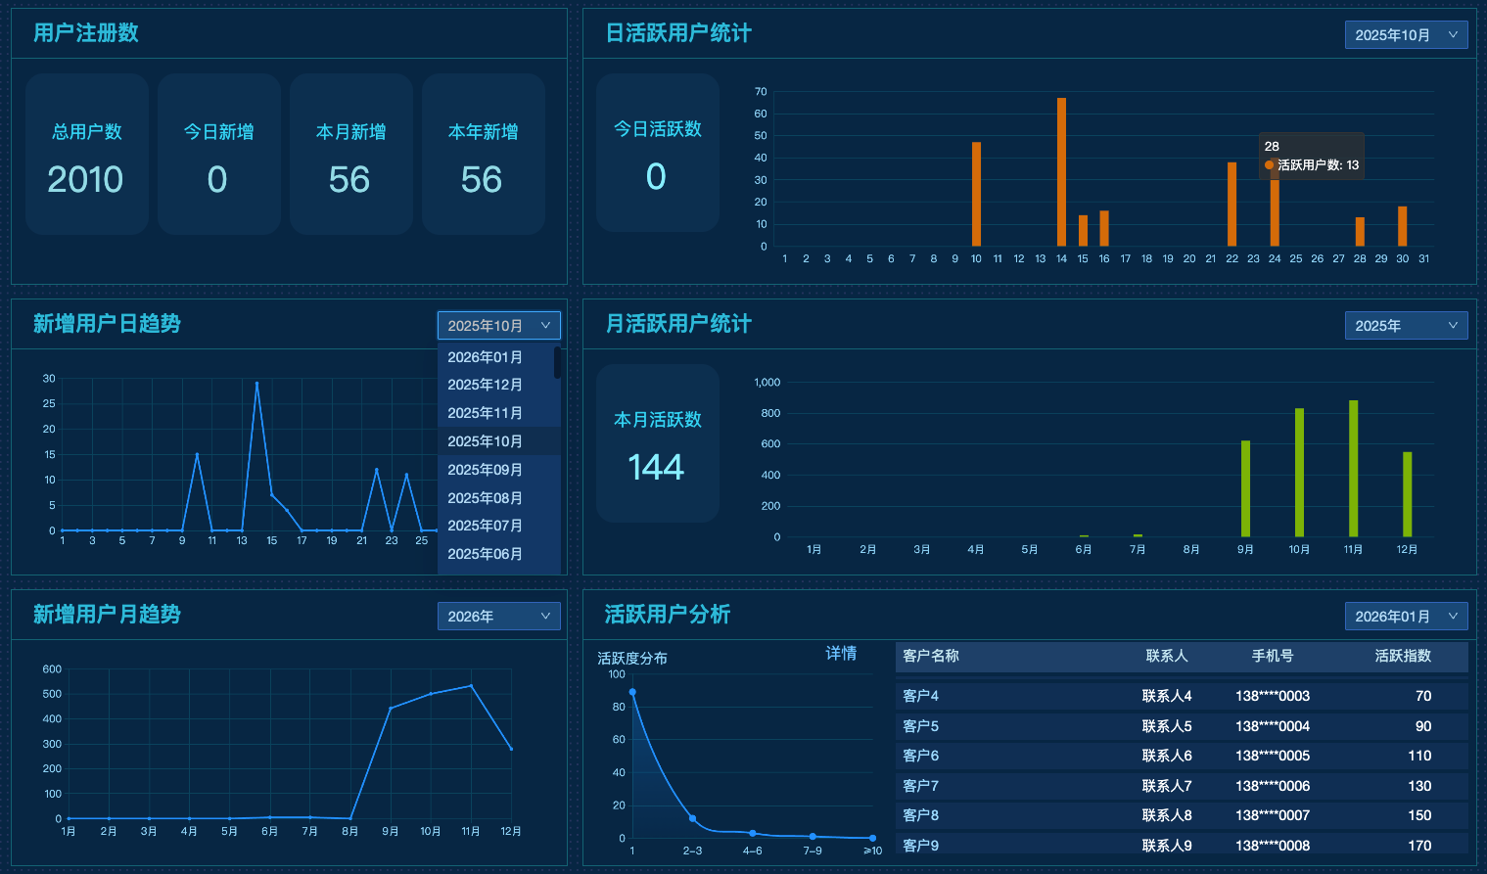
Task: Choose 2025年12月 in the dropdown list
Action: pos(486,385)
